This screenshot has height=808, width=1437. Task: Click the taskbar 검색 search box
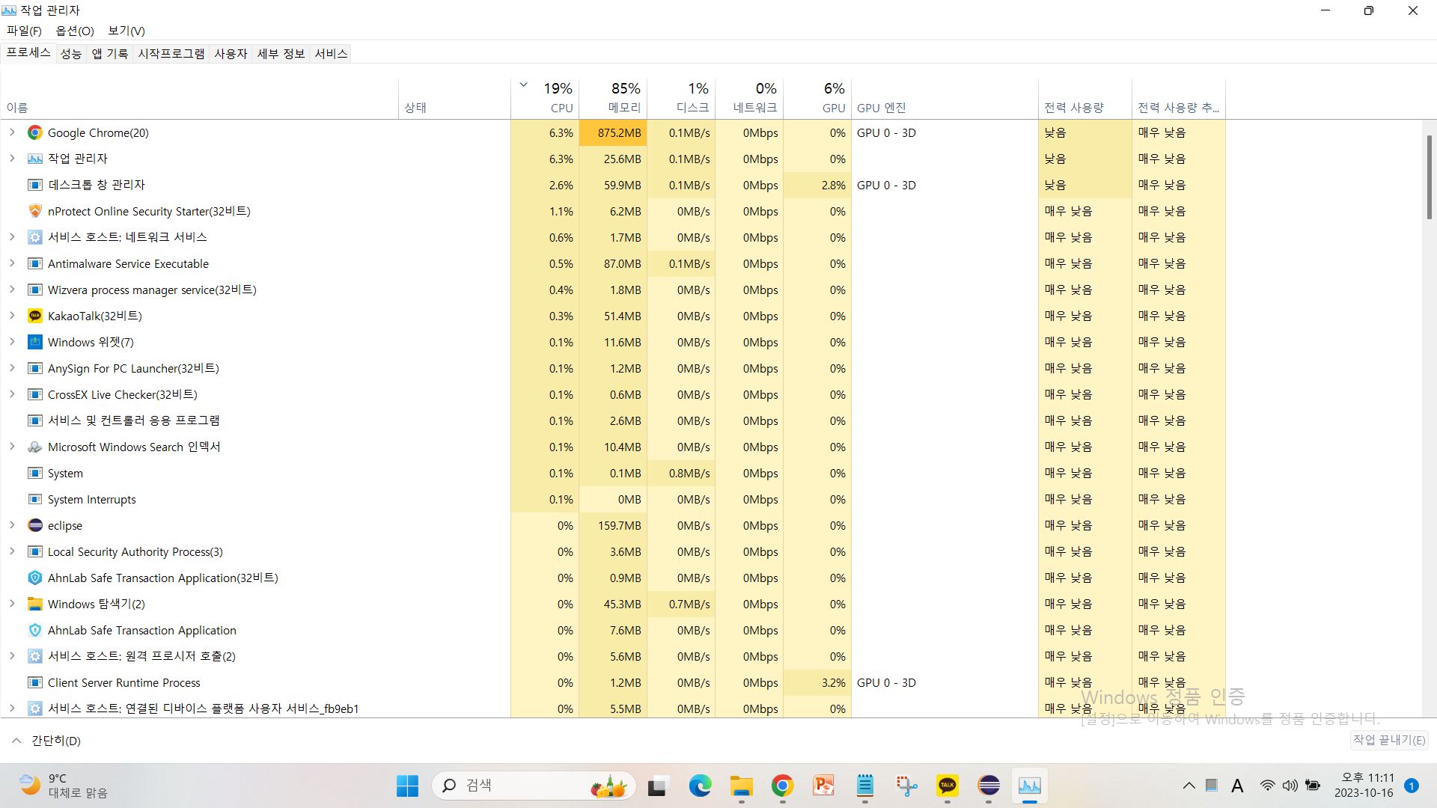pyautogui.click(x=534, y=786)
